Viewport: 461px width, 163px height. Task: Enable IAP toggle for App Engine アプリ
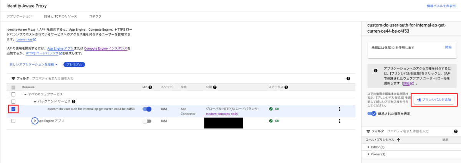(x=147, y=121)
